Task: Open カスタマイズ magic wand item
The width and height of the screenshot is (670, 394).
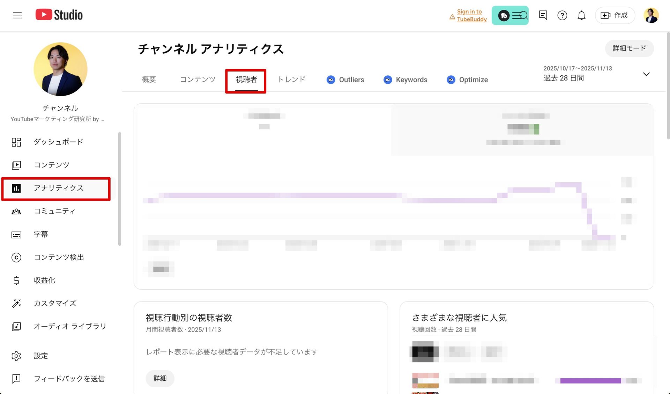Action: coord(16,304)
